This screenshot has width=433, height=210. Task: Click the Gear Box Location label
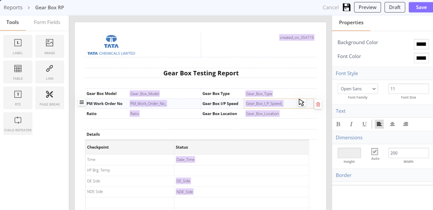click(x=220, y=113)
